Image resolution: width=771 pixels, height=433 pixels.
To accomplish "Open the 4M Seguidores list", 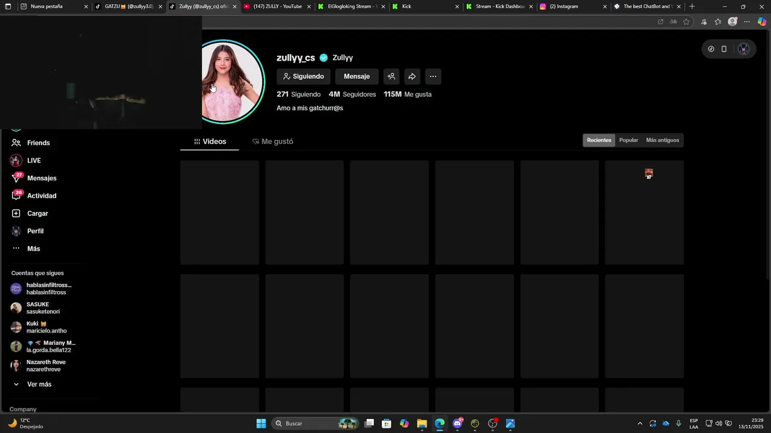I will point(352,94).
